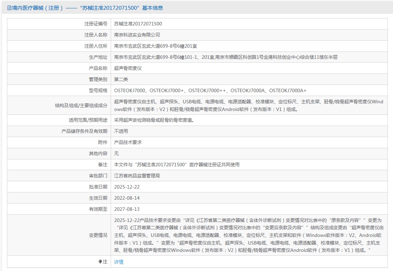Click the production address text in 生产地址 row
393x271 pixels.
226,57
